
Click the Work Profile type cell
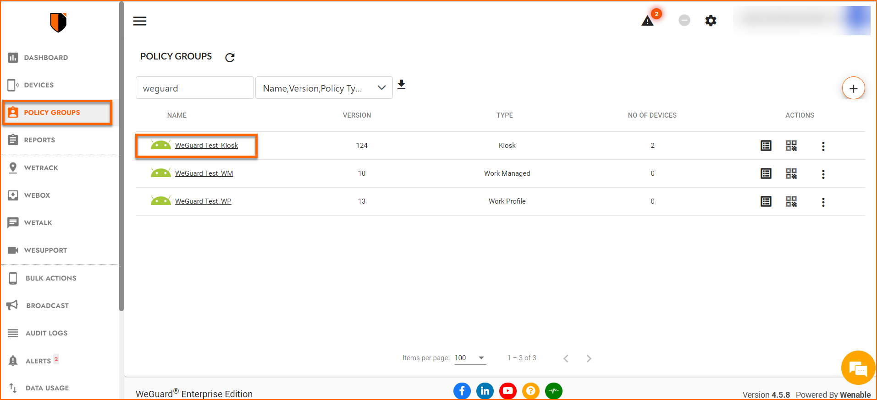pos(507,201)
